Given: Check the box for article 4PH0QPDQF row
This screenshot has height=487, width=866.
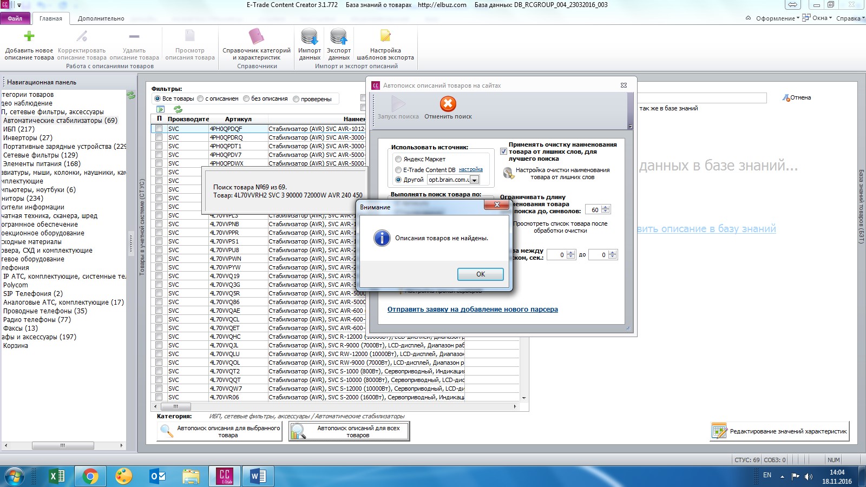Looking at the screenshot, I should click(159, 129).
